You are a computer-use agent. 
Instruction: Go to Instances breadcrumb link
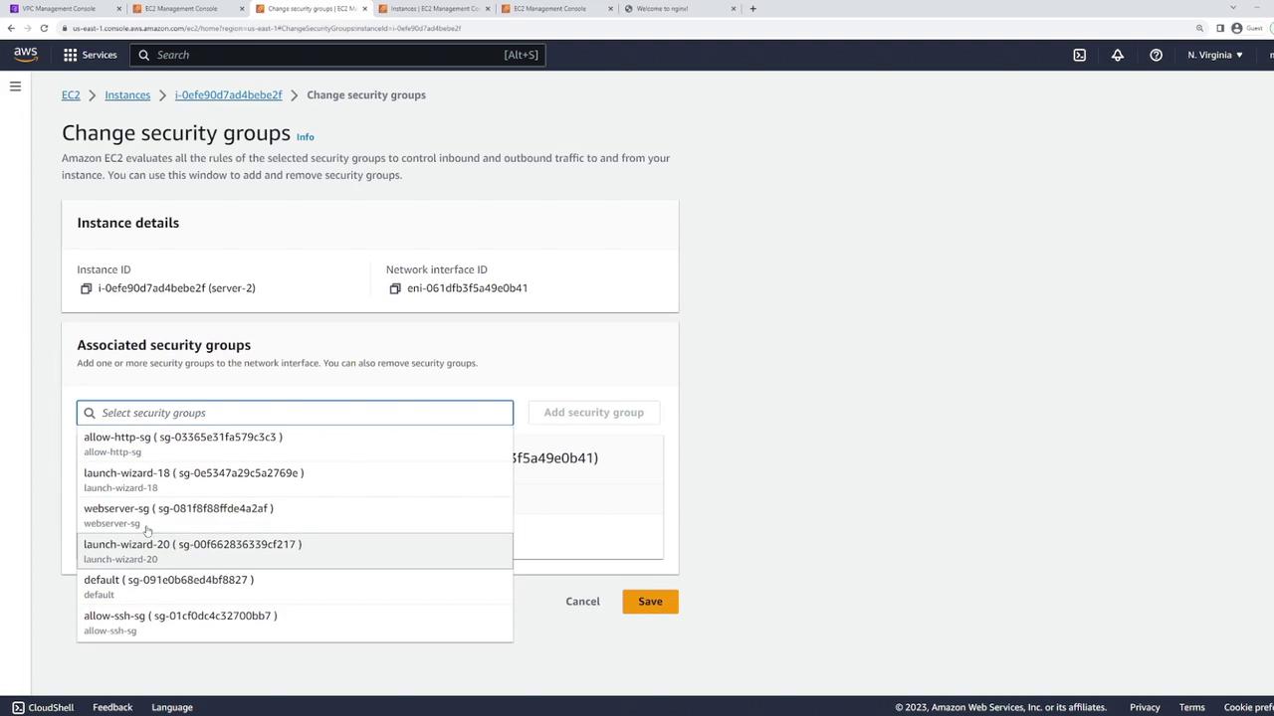click(127, 95)
